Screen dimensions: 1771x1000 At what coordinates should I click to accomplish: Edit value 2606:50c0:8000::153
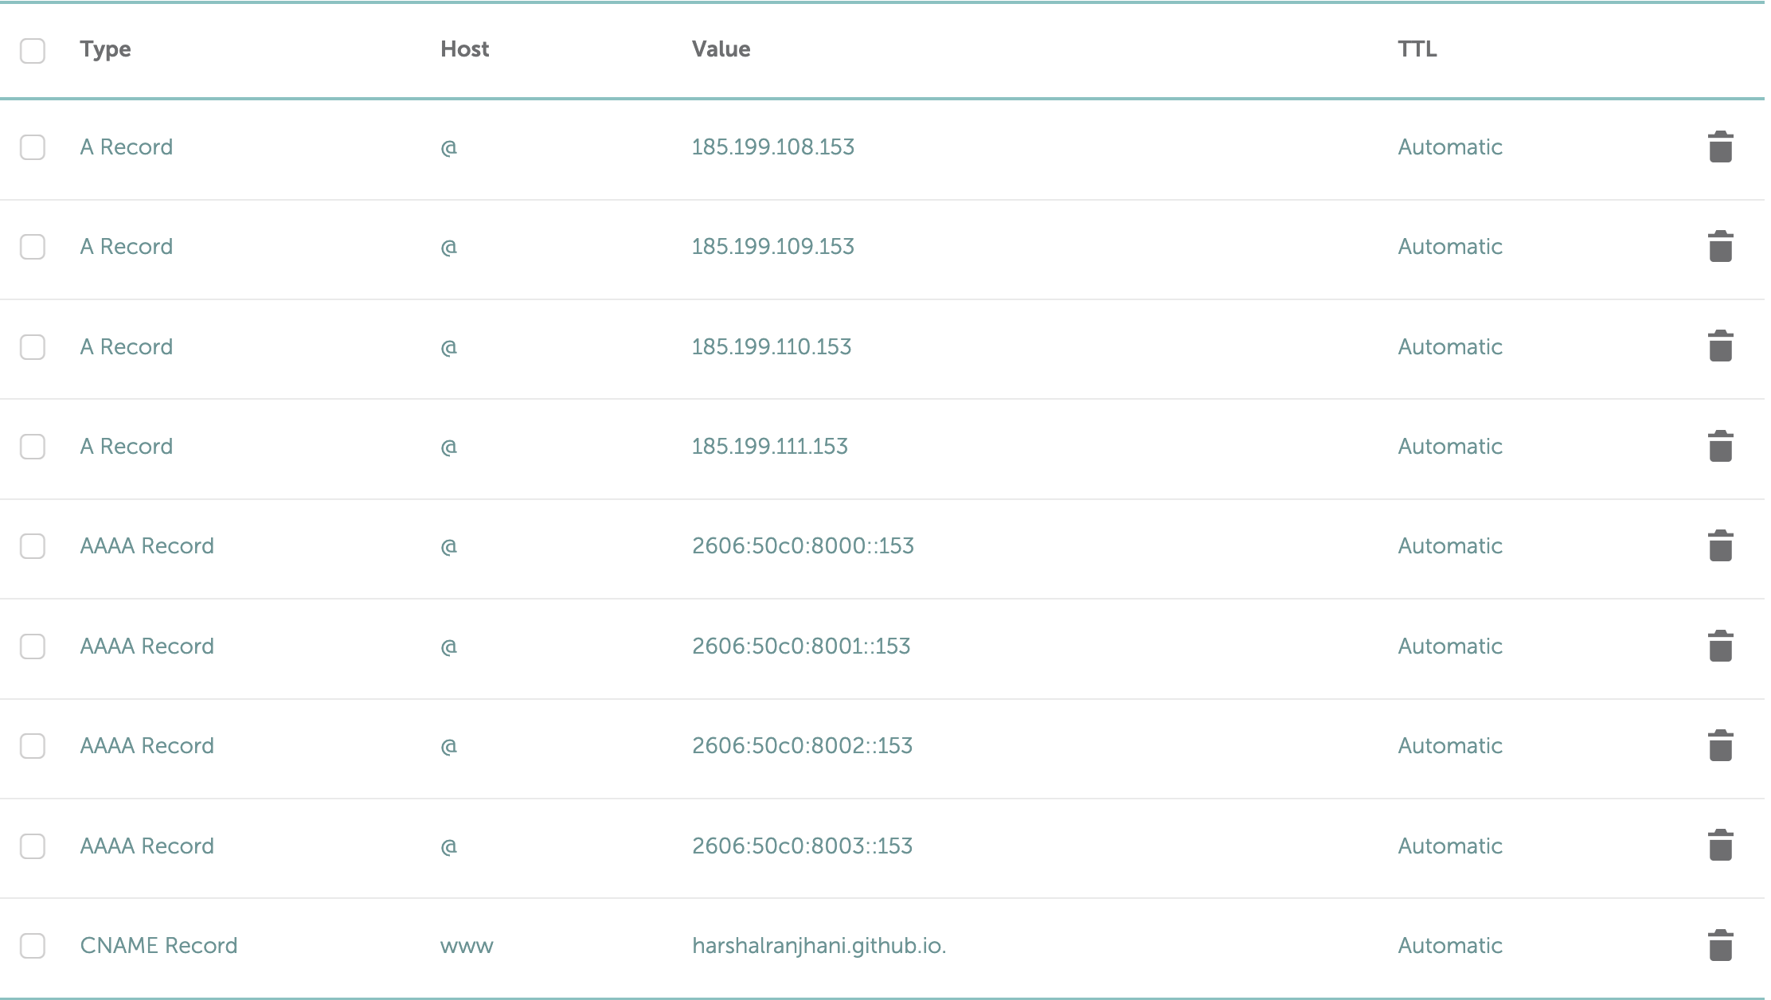[x=803, y=546]
